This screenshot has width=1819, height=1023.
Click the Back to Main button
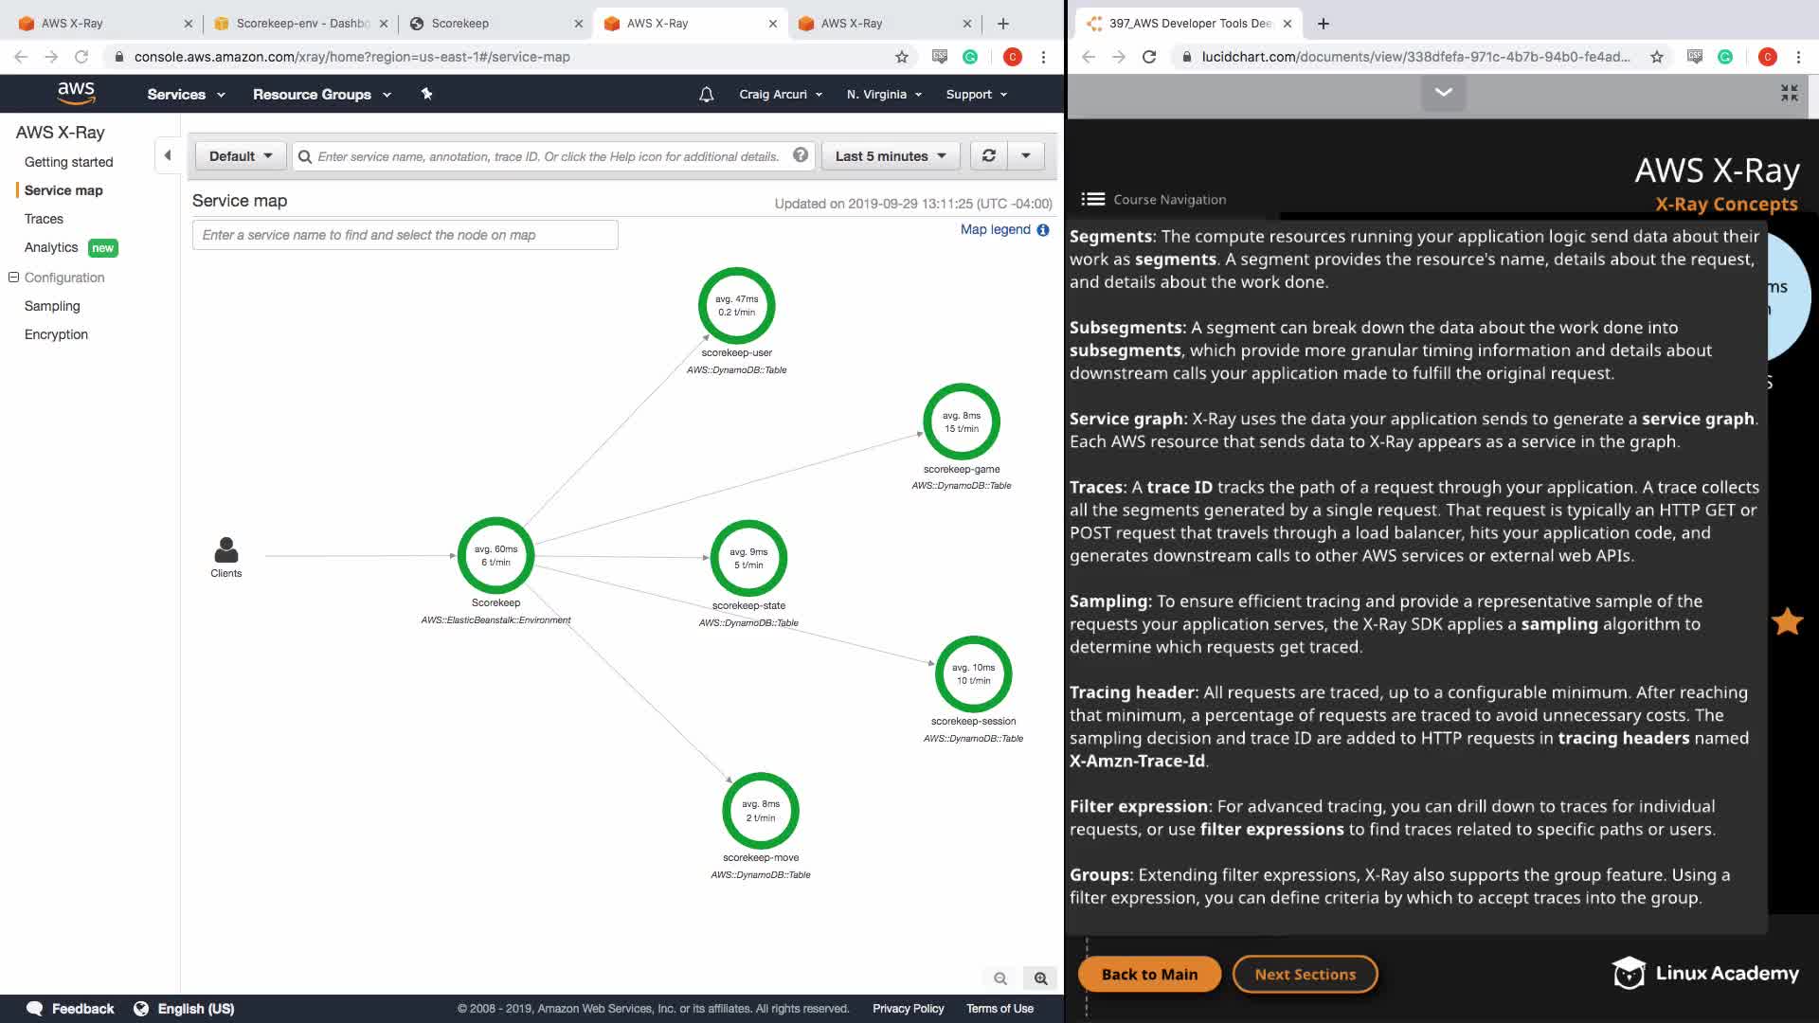point(1149,974)
